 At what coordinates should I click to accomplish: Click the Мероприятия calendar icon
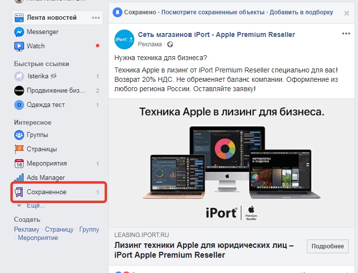19,164
